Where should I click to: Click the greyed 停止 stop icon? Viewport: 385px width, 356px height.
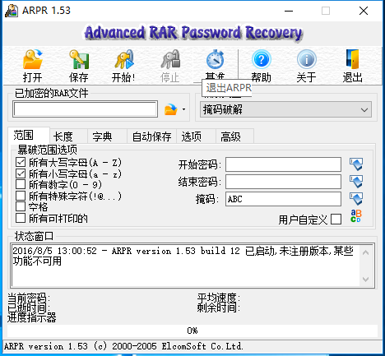(170, 66)
